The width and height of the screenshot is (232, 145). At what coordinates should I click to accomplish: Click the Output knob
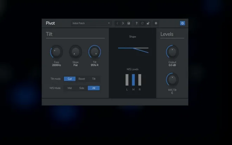(172, 52)
